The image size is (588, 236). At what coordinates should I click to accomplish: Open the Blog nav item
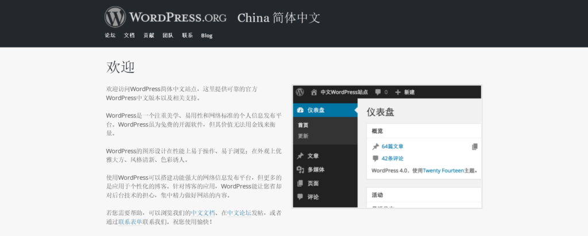(207, 36)
